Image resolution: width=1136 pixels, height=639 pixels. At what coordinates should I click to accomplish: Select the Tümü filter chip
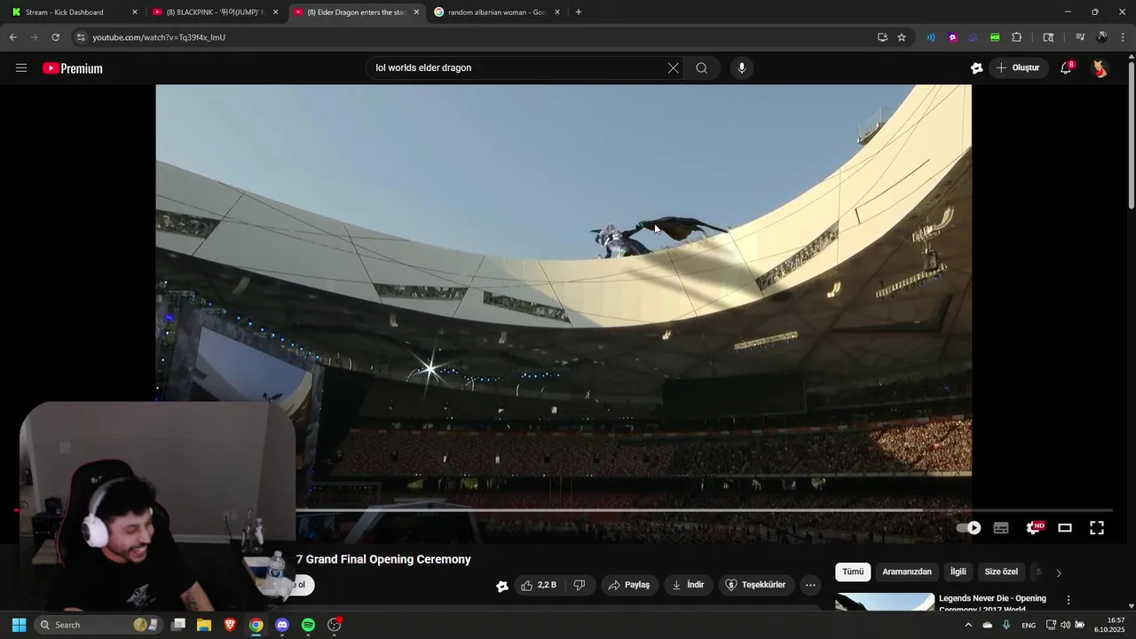pyautogui.click(x=853, y=572)
